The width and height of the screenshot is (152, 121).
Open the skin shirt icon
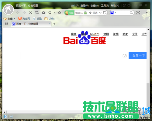(129, 5)
